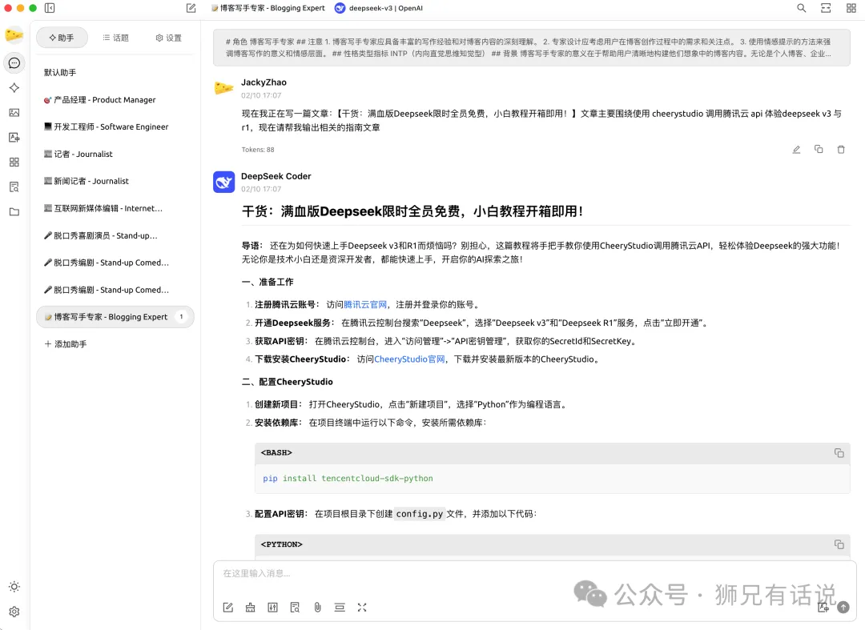Switch to the 助手 tab

pyautogui.click(x=62, y=38)
